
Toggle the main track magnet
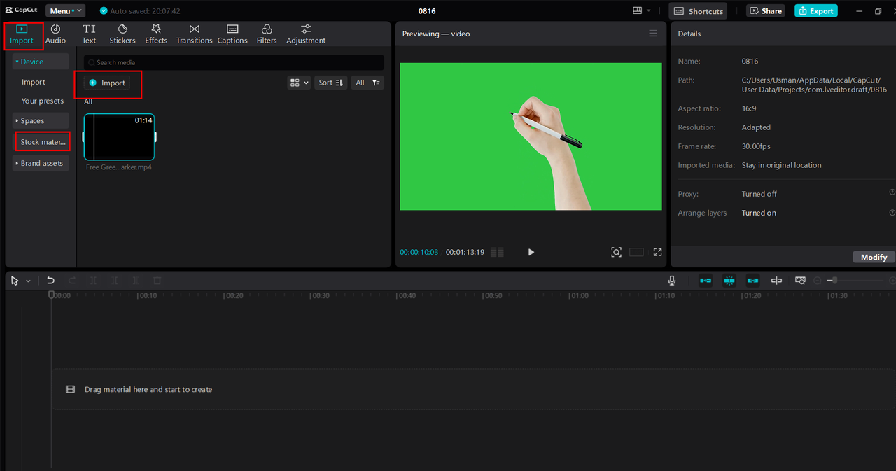click(x=706, y=281)
